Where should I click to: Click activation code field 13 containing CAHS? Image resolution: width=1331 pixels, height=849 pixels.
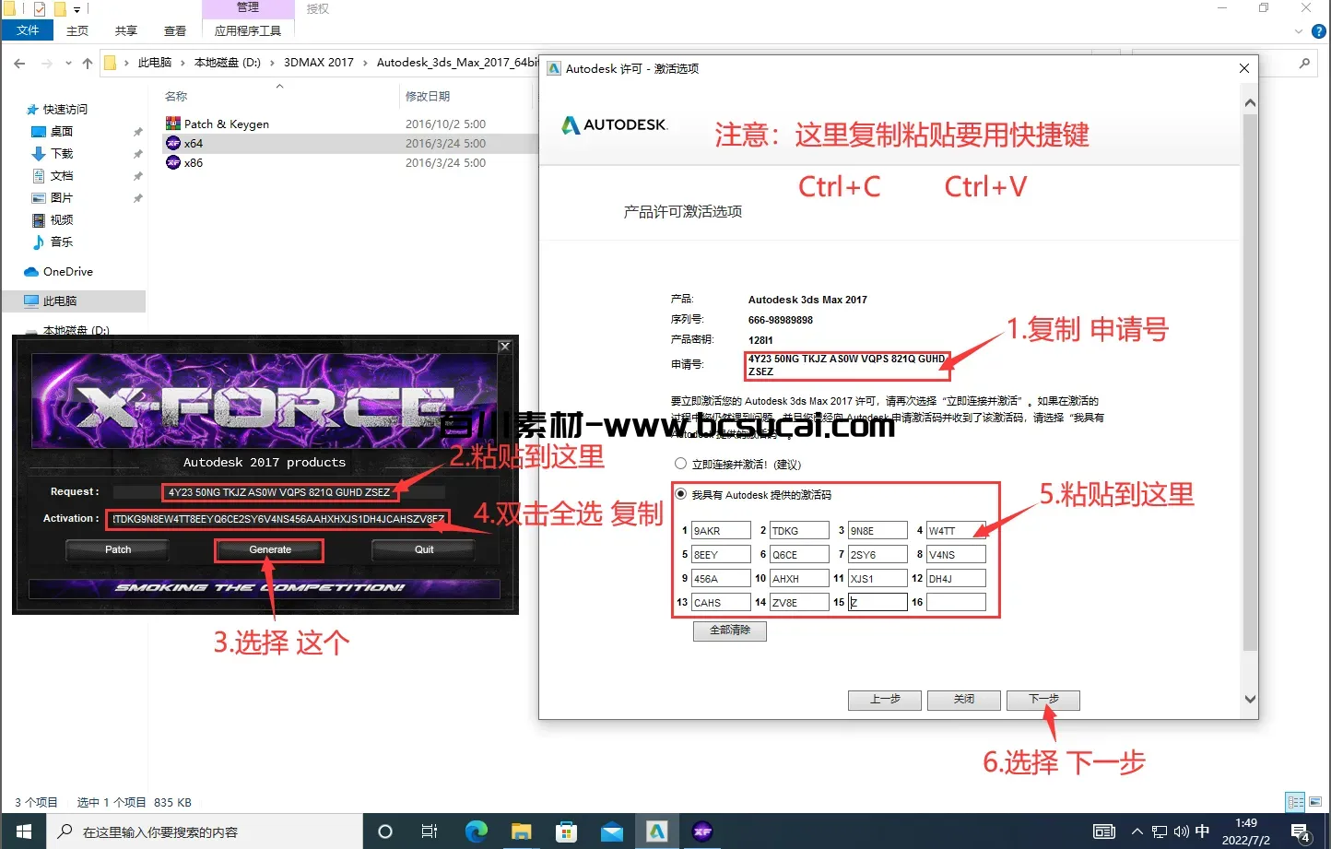pos(721,603)
